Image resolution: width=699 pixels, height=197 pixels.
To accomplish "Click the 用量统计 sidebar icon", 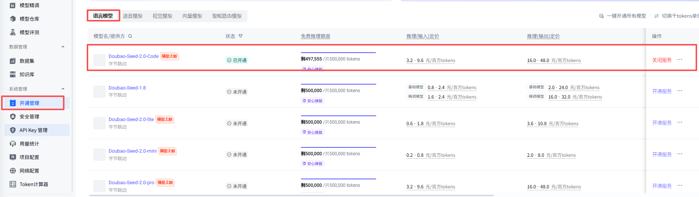I will (x=13, y=144).
